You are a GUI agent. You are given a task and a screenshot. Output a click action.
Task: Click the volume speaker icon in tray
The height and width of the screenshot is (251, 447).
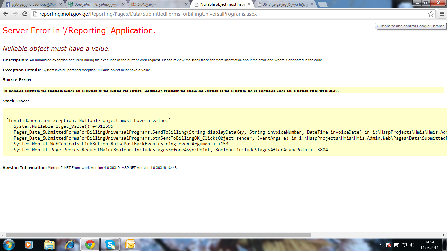[x=412, y=245]
